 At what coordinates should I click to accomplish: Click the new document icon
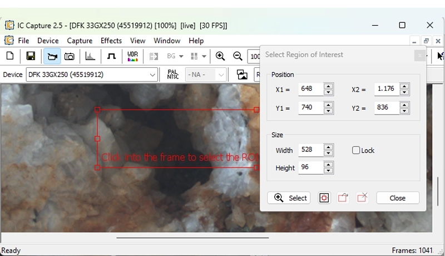click(x=10, y=56)
